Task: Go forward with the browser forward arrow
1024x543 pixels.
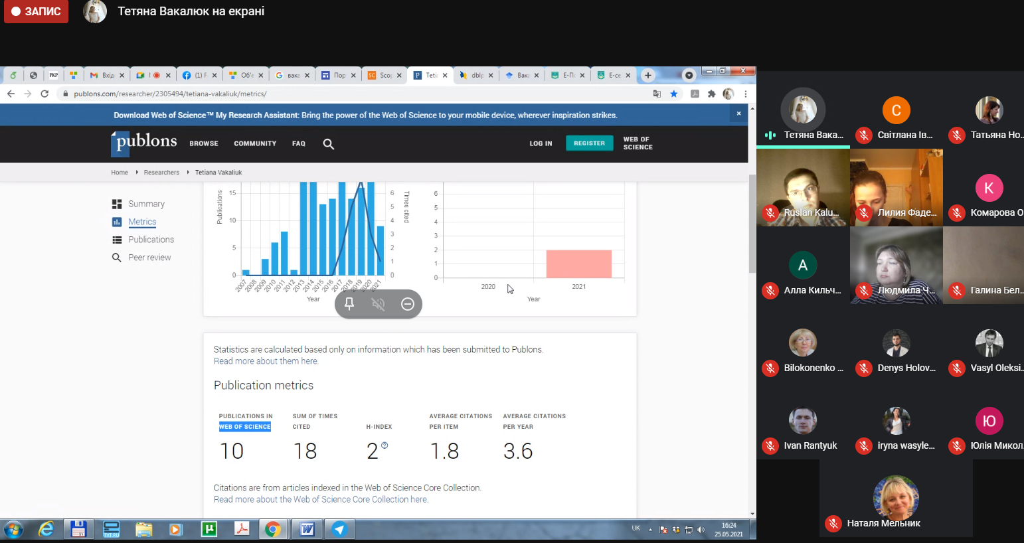Action: (27, 94)
